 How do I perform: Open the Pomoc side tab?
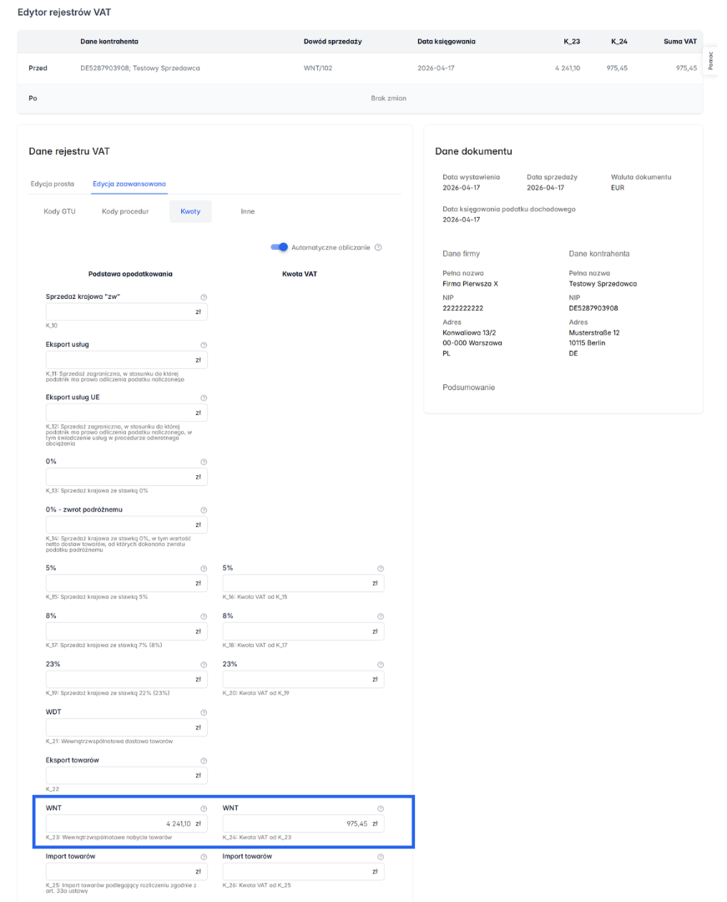[x=710, y=61]
